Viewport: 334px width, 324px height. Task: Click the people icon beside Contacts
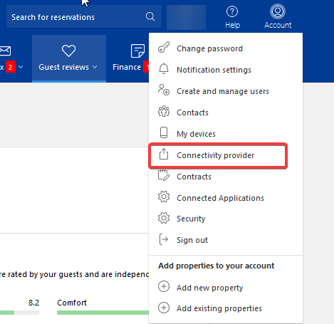tap(164, 111)
